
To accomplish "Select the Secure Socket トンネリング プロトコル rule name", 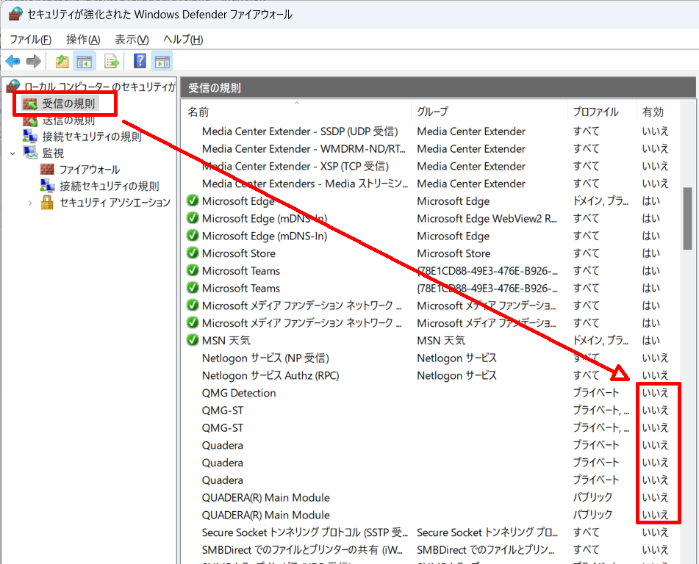I will point(305,532).
